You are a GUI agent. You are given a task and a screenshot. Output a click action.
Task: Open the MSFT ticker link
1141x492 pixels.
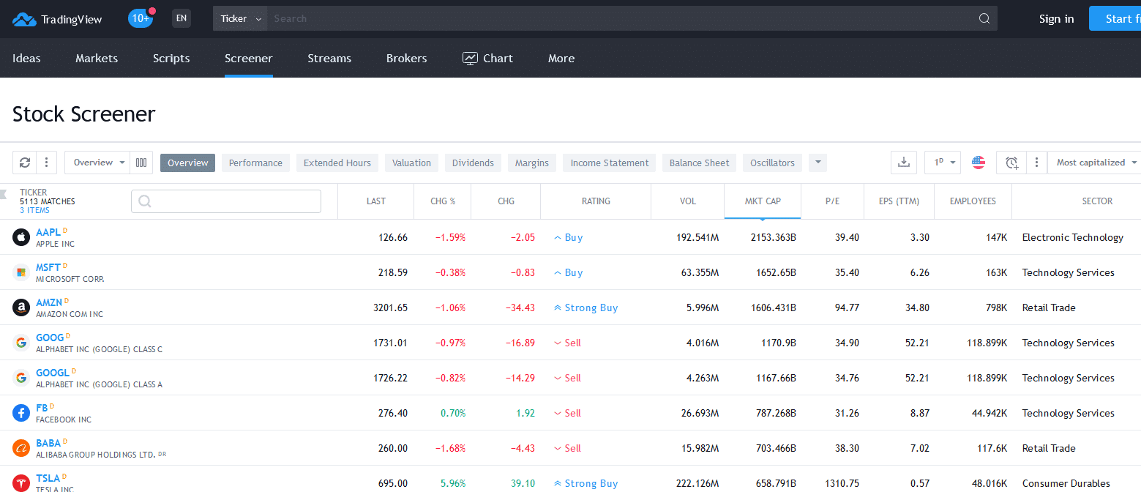coord(48,267)
